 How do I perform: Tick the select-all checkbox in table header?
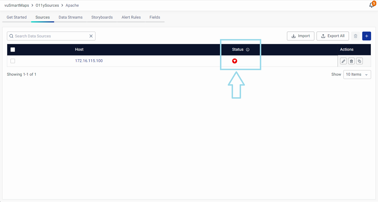tap(13, 50)
